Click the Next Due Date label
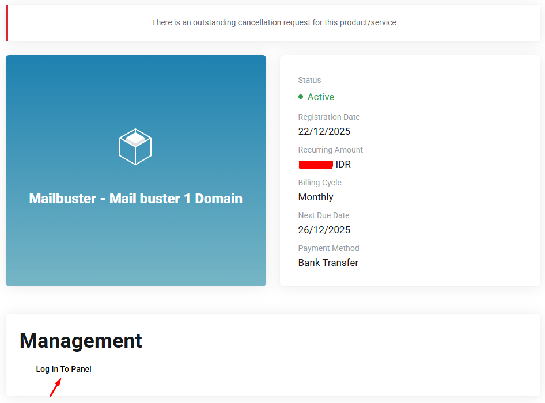 tap(324, 215)
